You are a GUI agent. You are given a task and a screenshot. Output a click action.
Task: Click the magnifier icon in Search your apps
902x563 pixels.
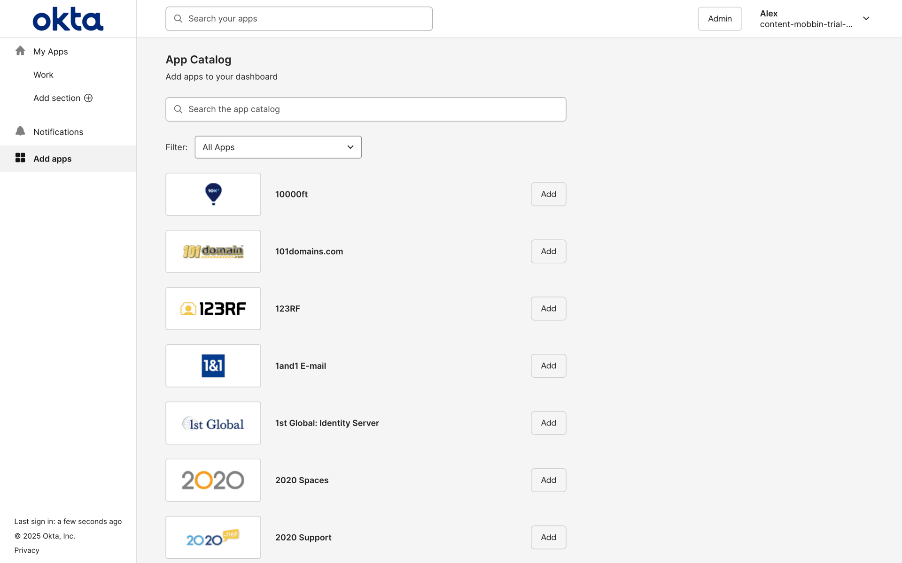(178, 19)
